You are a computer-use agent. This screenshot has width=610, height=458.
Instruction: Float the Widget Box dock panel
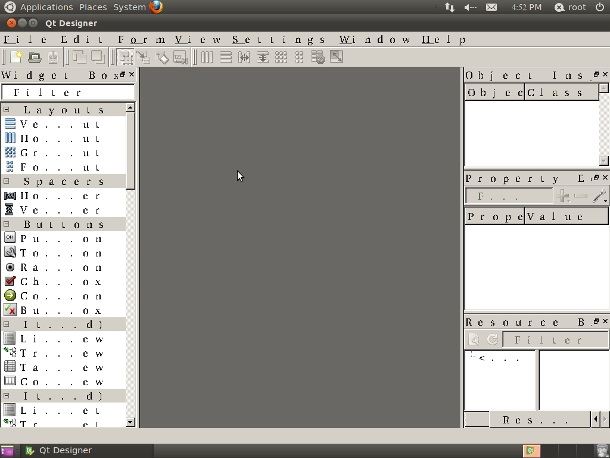[x=123, y=75]
